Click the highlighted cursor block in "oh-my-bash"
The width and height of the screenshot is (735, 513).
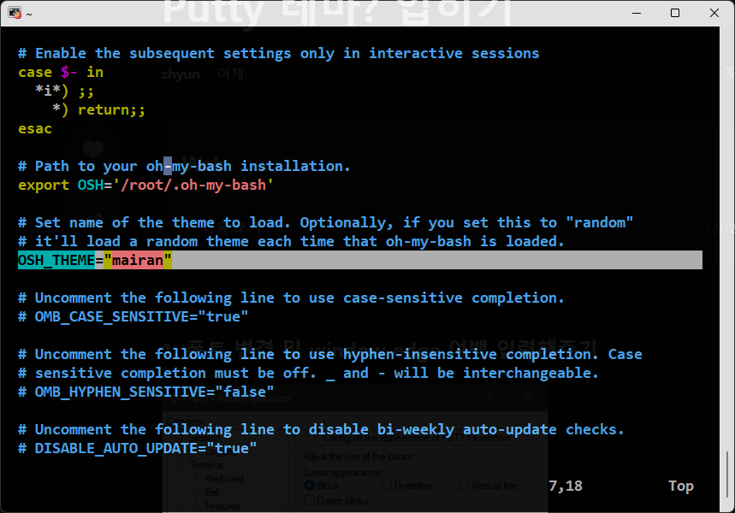tap(168, 167)
